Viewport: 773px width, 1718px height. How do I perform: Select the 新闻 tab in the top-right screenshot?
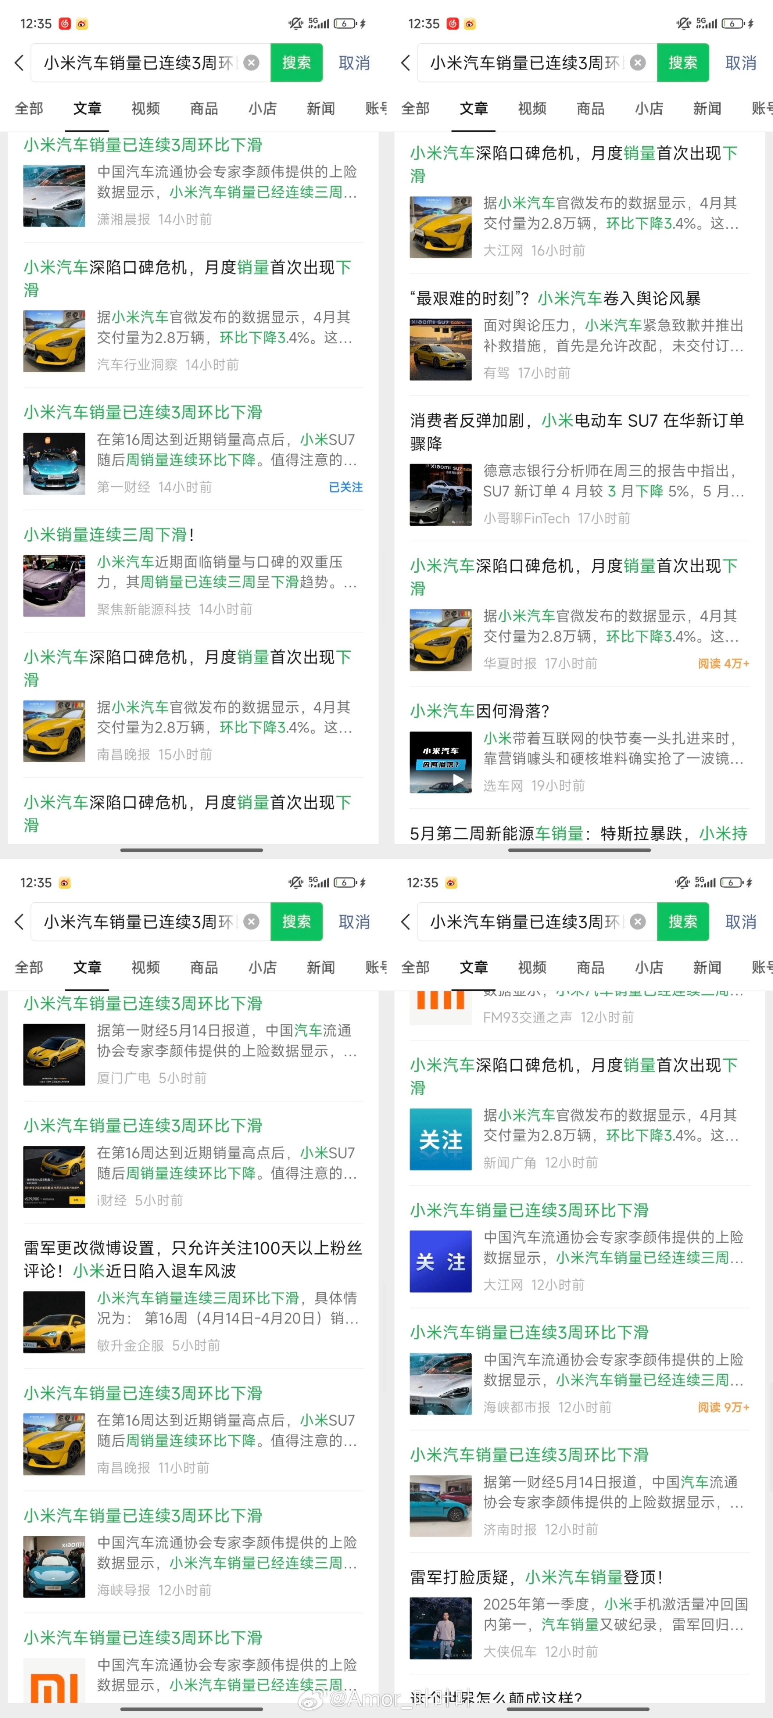click(707, 108)
